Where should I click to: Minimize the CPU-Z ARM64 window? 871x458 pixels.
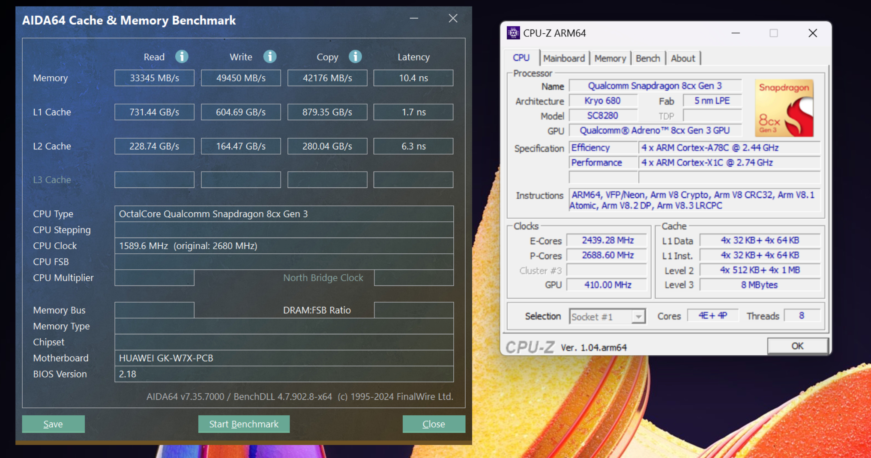click(x=736, y=33)
